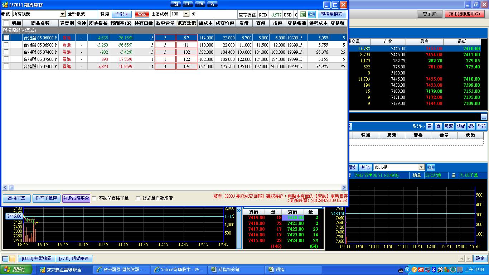Click 全部帳號 input field
The height and width of the screenshot is (275, 489).
(82, 14)
